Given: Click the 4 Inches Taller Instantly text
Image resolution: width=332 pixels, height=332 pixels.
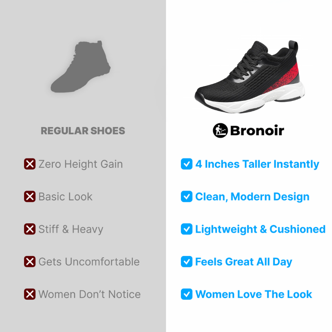Looking at the screenshot, I should [257, 164].
